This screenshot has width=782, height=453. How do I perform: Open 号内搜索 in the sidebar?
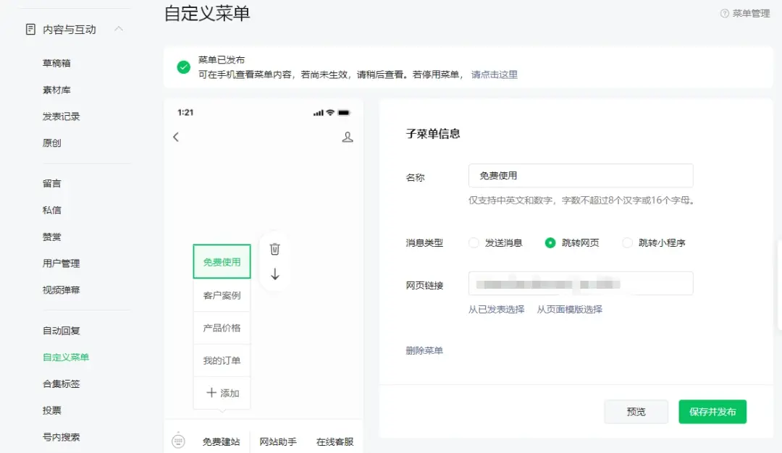click(x=61, y=437)
